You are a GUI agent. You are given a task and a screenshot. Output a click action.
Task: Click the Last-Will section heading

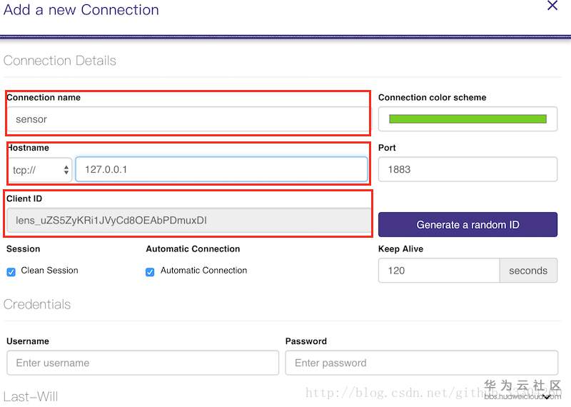click(31, 396)
